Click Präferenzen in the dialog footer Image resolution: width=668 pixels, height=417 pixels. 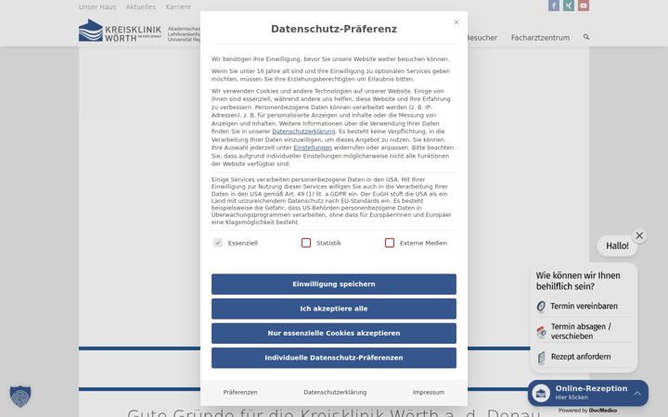[240, 392]
